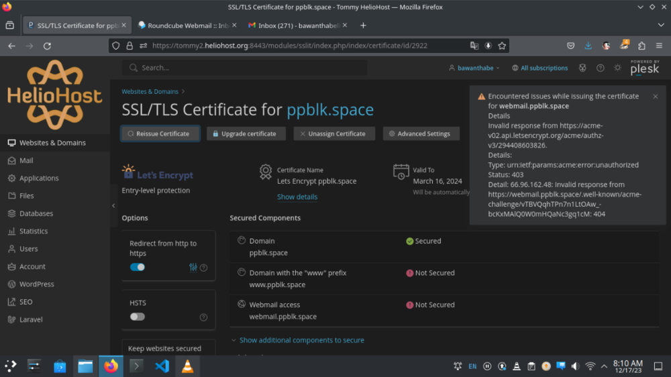
Task: Click the Show details link
Action: pyautogui.click(x=297, y=197)
